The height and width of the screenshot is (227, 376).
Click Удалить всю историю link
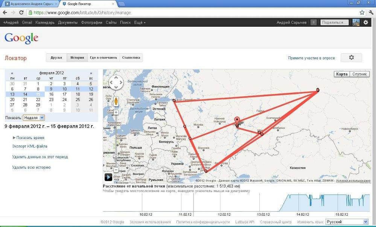[31, 167]
